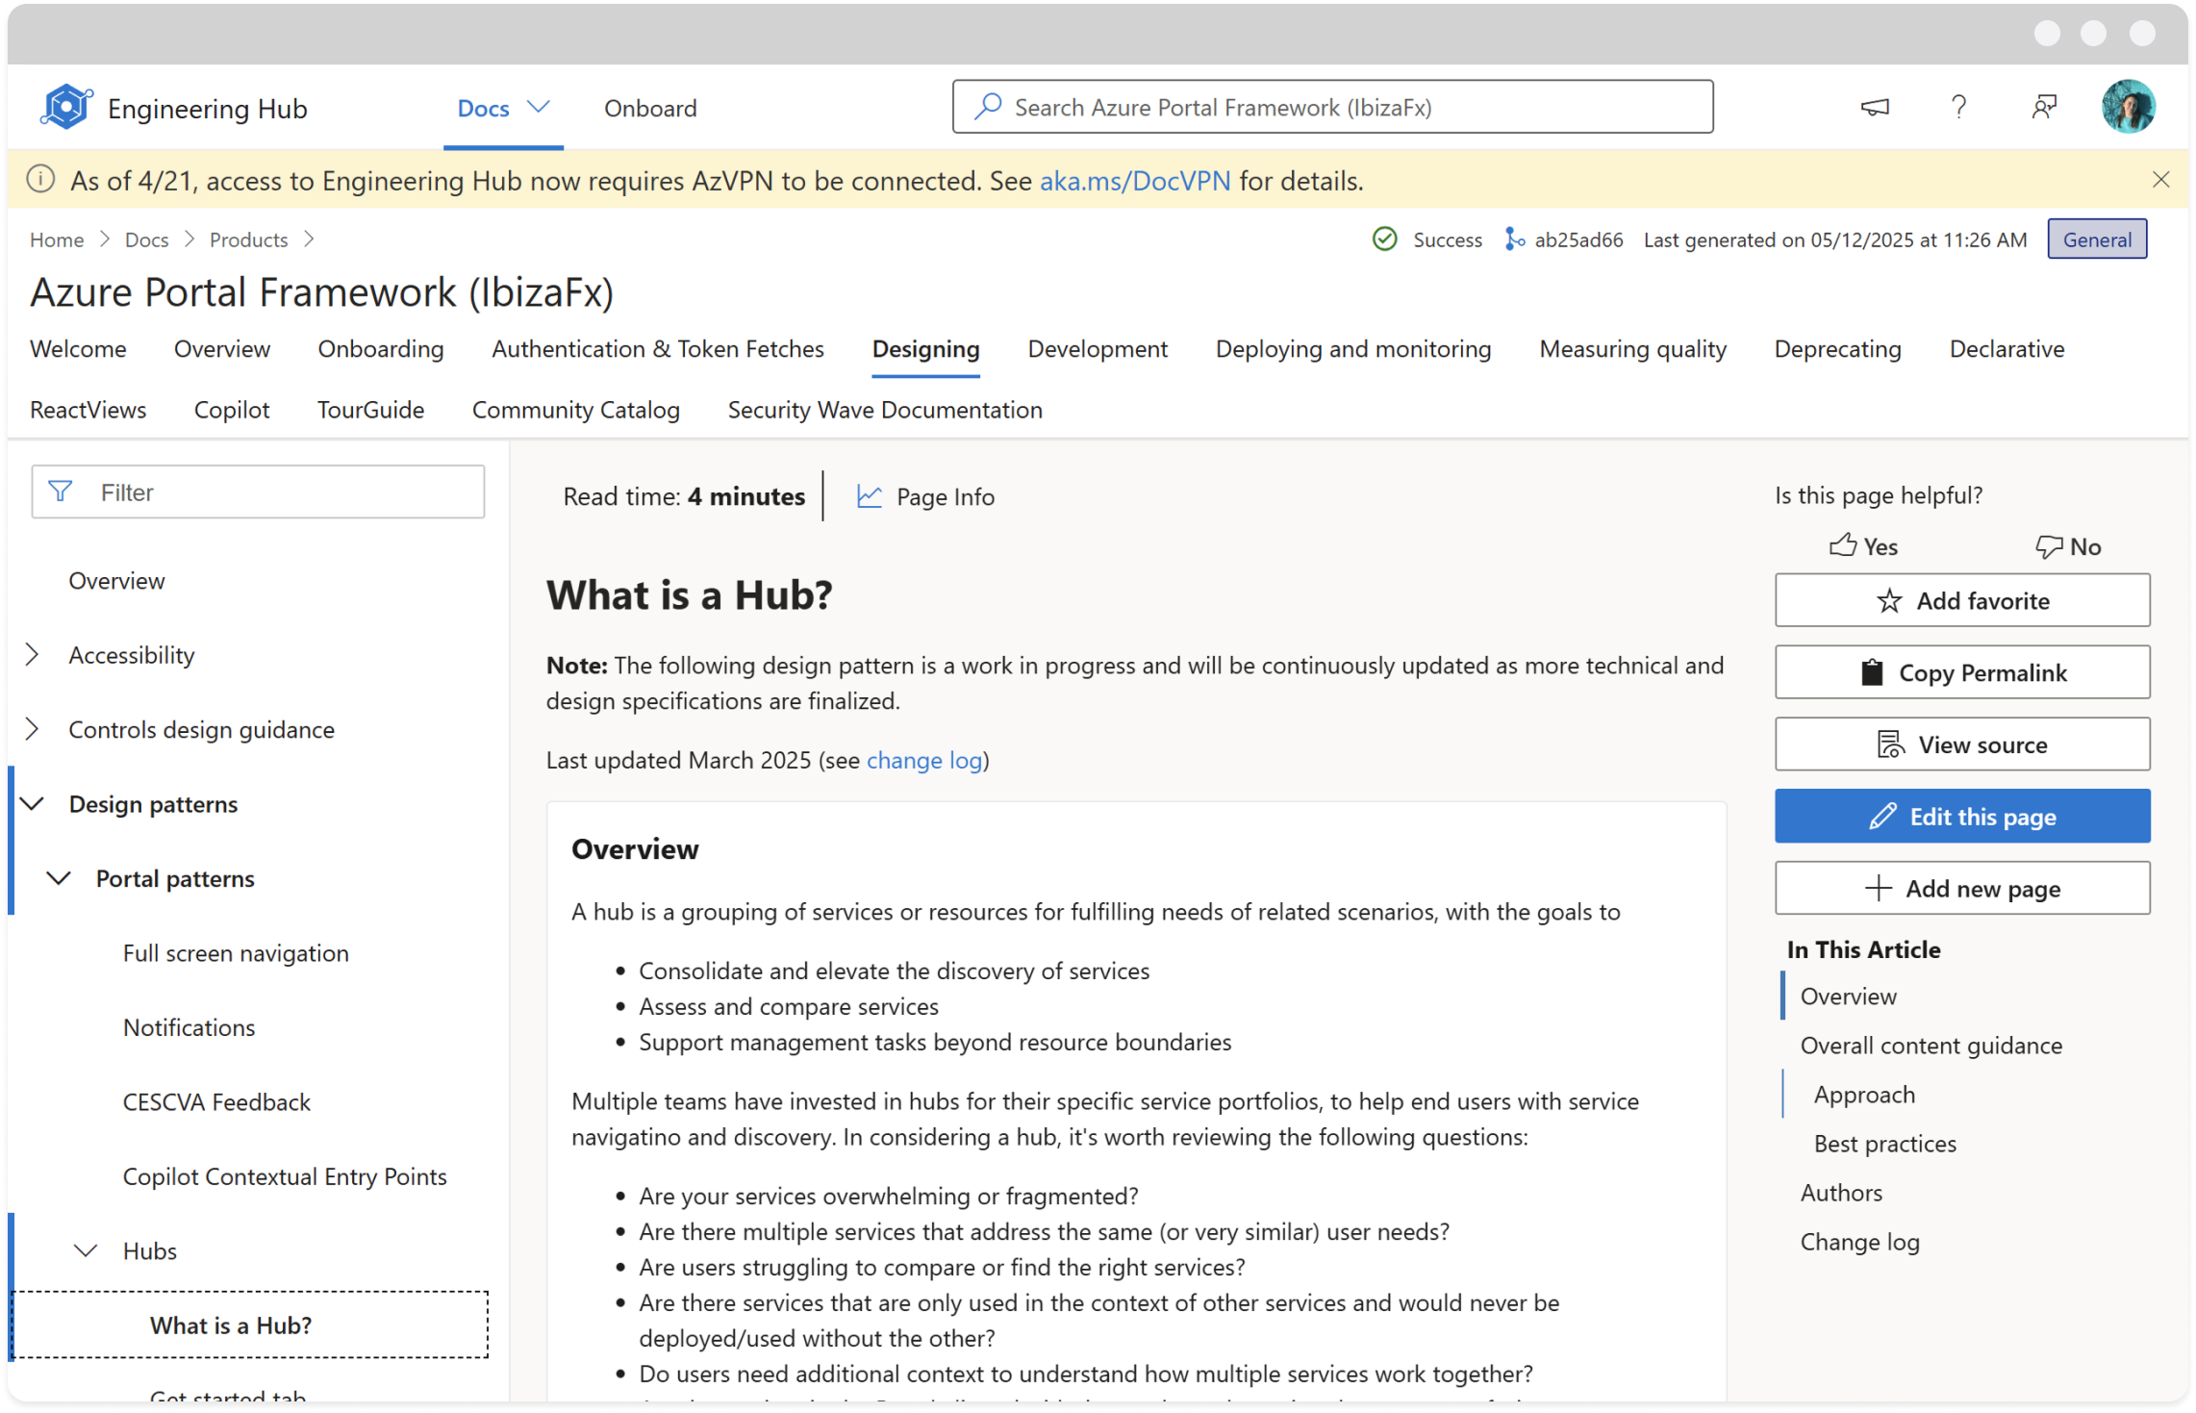Open the announcements megaphone icon
The height and width of the screenshot is (1413, 2196).
[x=1874, y=107]
